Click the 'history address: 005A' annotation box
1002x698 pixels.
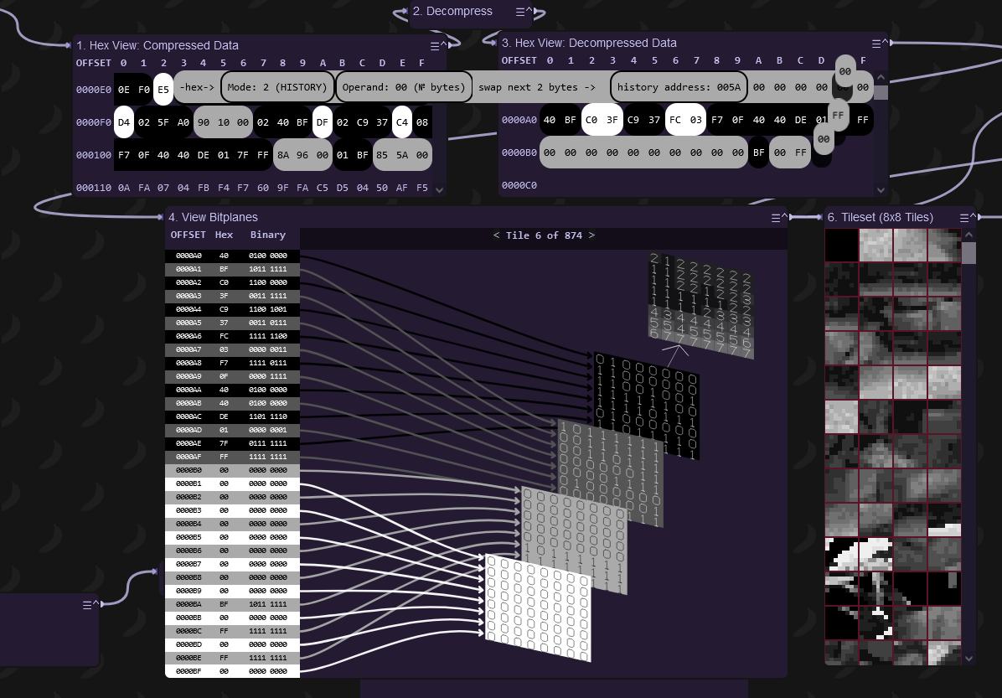pyautogui.click(x=679, y=87)
